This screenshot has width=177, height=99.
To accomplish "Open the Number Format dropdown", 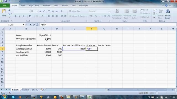I will pos(109,11).
